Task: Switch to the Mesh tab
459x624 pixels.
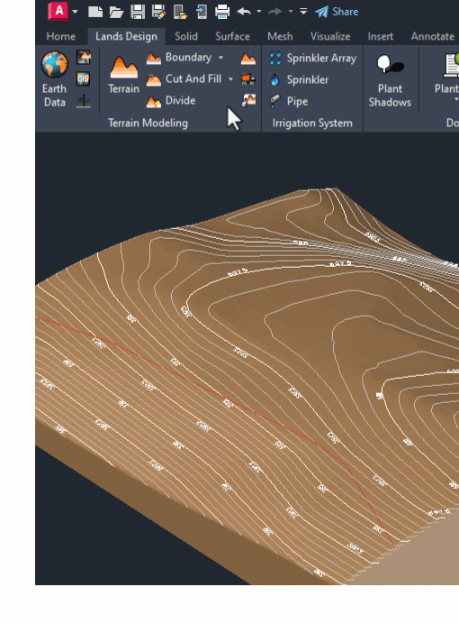Action: pos(280,36)
